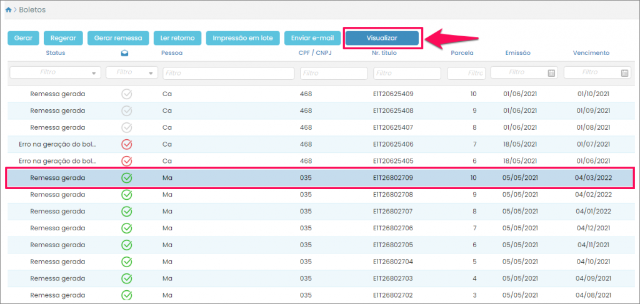Click the Pessoa filter input field

pos(228,73)
